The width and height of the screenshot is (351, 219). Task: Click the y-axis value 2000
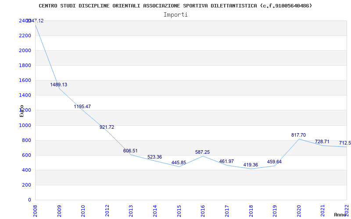coord(25,51)
